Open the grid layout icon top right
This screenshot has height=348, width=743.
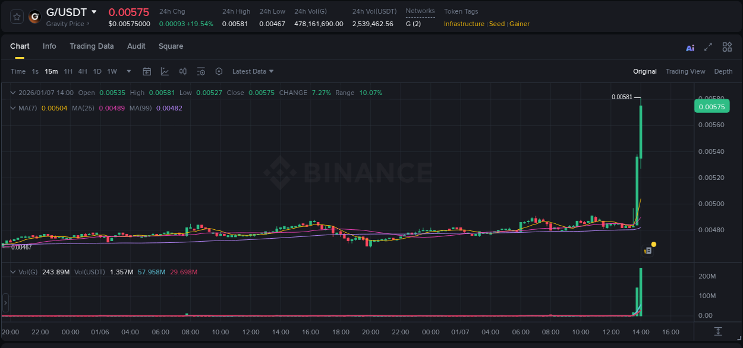tap(727, 46)
